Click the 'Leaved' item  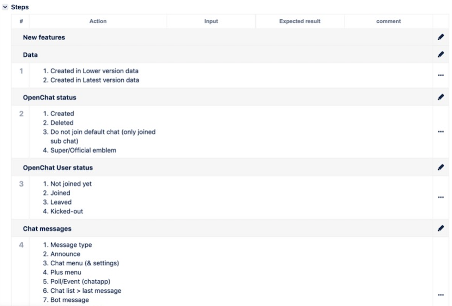point(61,202)
